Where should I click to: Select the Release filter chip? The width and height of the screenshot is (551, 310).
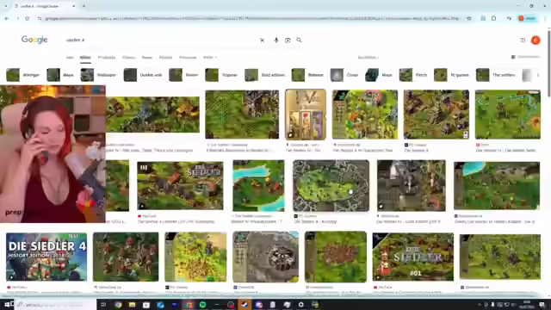308,75
